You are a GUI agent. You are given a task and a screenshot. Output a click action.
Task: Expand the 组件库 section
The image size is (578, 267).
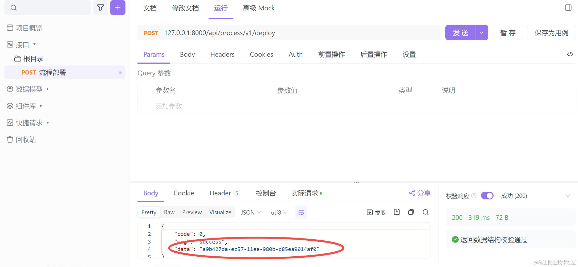tap(41, 106)
